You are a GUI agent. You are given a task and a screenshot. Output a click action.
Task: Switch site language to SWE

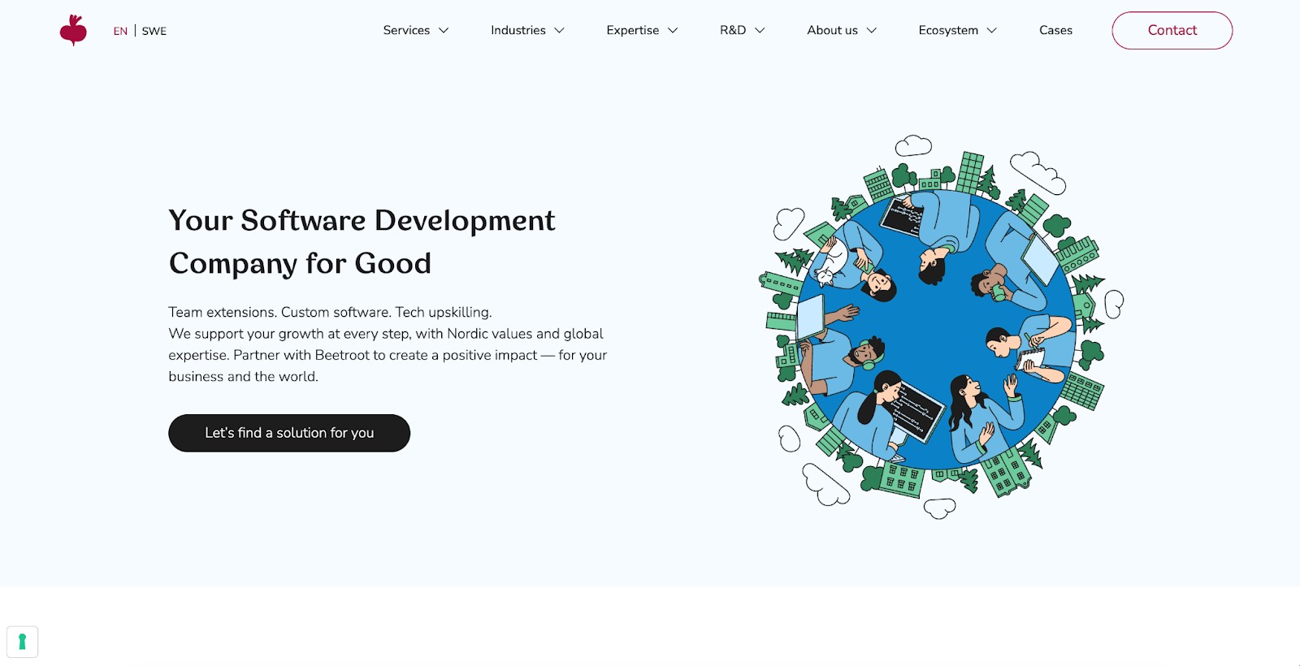pyautogui.click(x=154, y=31)
